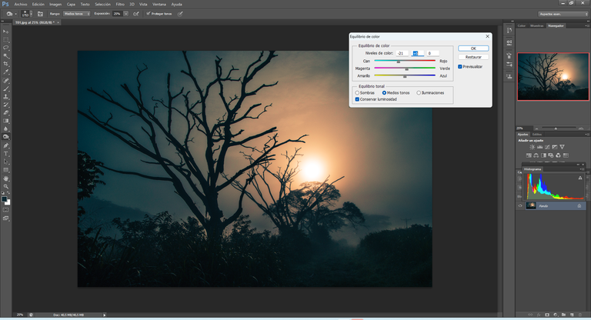Select the Hand tool

pyautogui.click(x=5, y=178)
